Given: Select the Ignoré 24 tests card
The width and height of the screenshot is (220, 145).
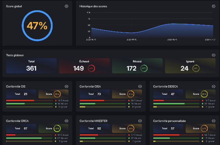Looking at the screenshot, I should pyautogui.click(x=190, y=66).
